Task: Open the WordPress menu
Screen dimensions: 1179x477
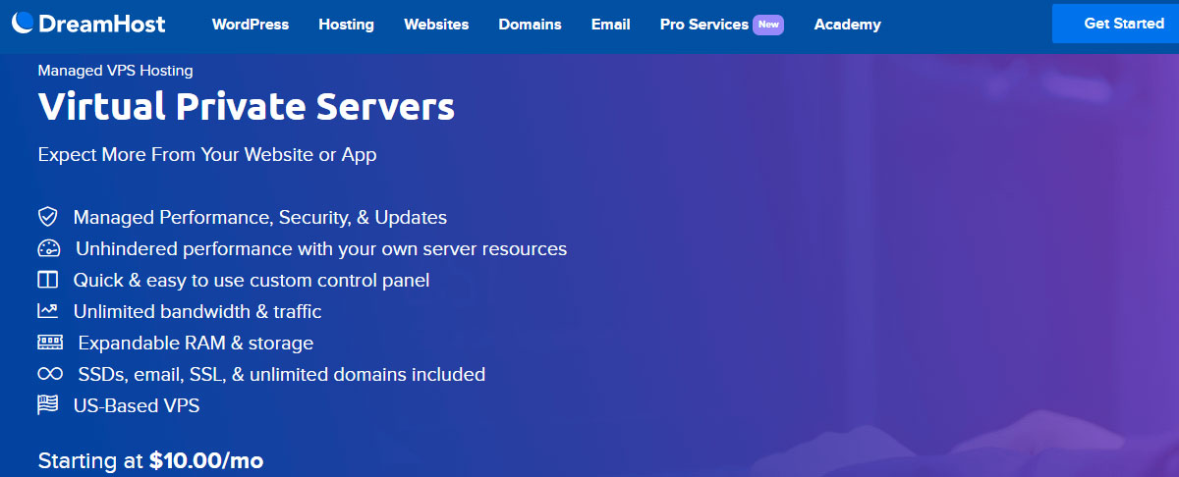Action: (251, 25)
